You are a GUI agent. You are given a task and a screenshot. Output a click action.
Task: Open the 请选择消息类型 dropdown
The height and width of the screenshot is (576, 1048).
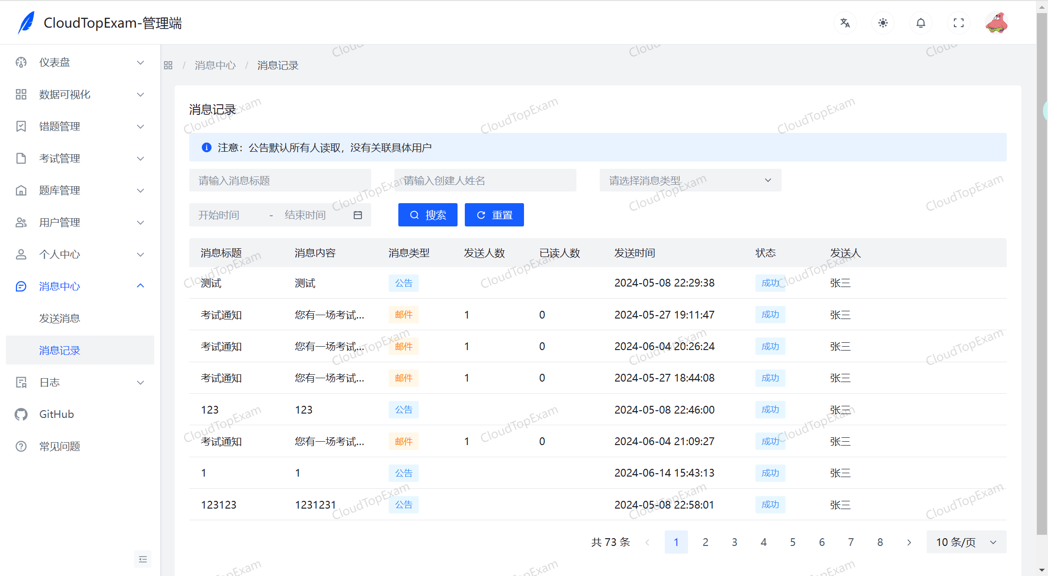click(x=689, y=180)
